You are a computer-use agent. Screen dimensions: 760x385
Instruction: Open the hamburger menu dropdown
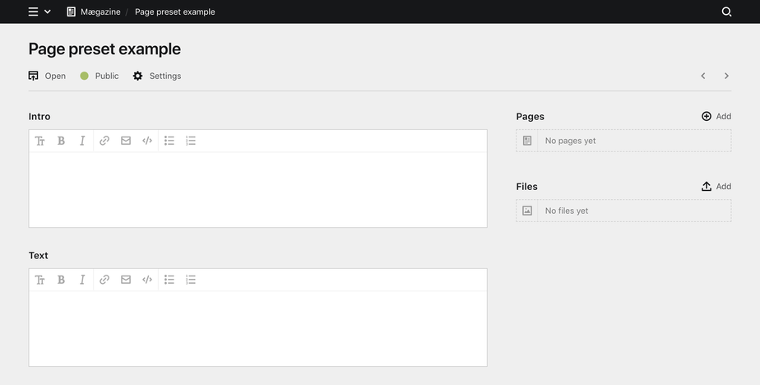click(39, 12)
